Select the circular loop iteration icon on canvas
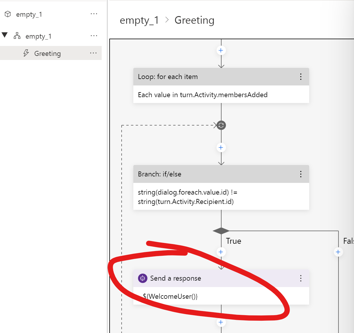This screenshot has width=354, height=333. coord(221,125)
